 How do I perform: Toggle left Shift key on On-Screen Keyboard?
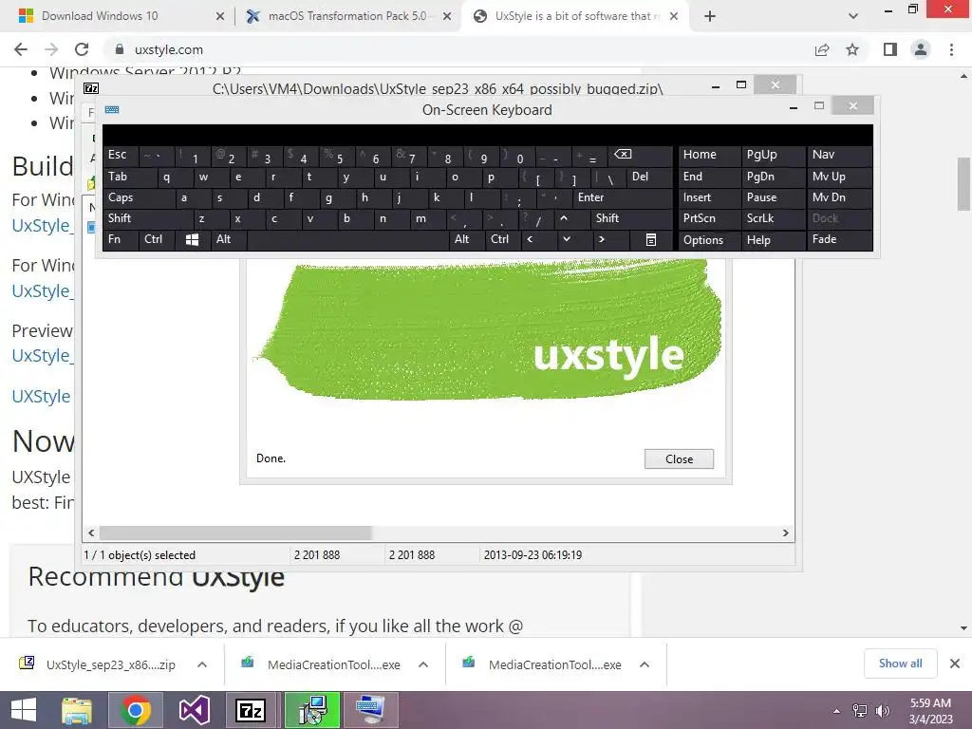click(x=148, y=218)
